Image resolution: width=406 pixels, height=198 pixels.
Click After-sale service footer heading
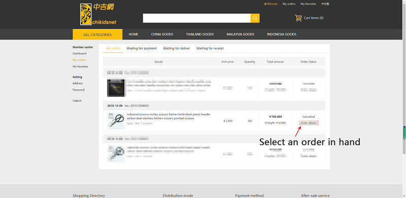[315, 195]
